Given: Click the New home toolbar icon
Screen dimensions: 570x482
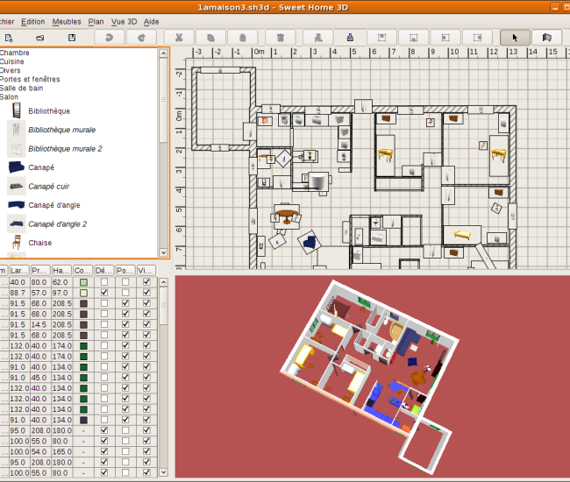Looking at the screenshot, I should point(9,38).
